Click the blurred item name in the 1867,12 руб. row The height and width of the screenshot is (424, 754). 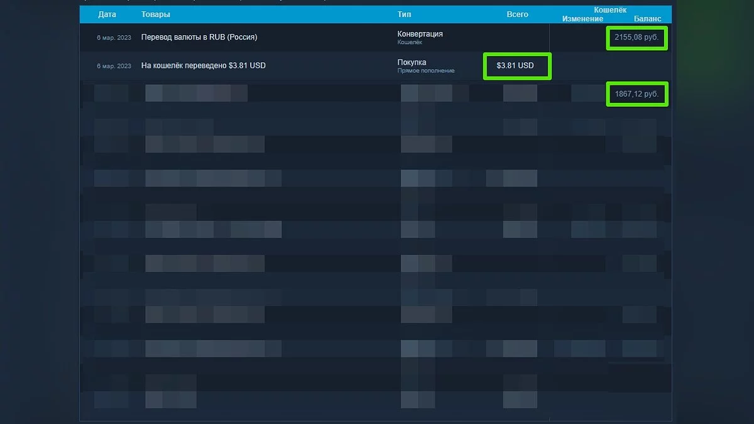(196, 94)
